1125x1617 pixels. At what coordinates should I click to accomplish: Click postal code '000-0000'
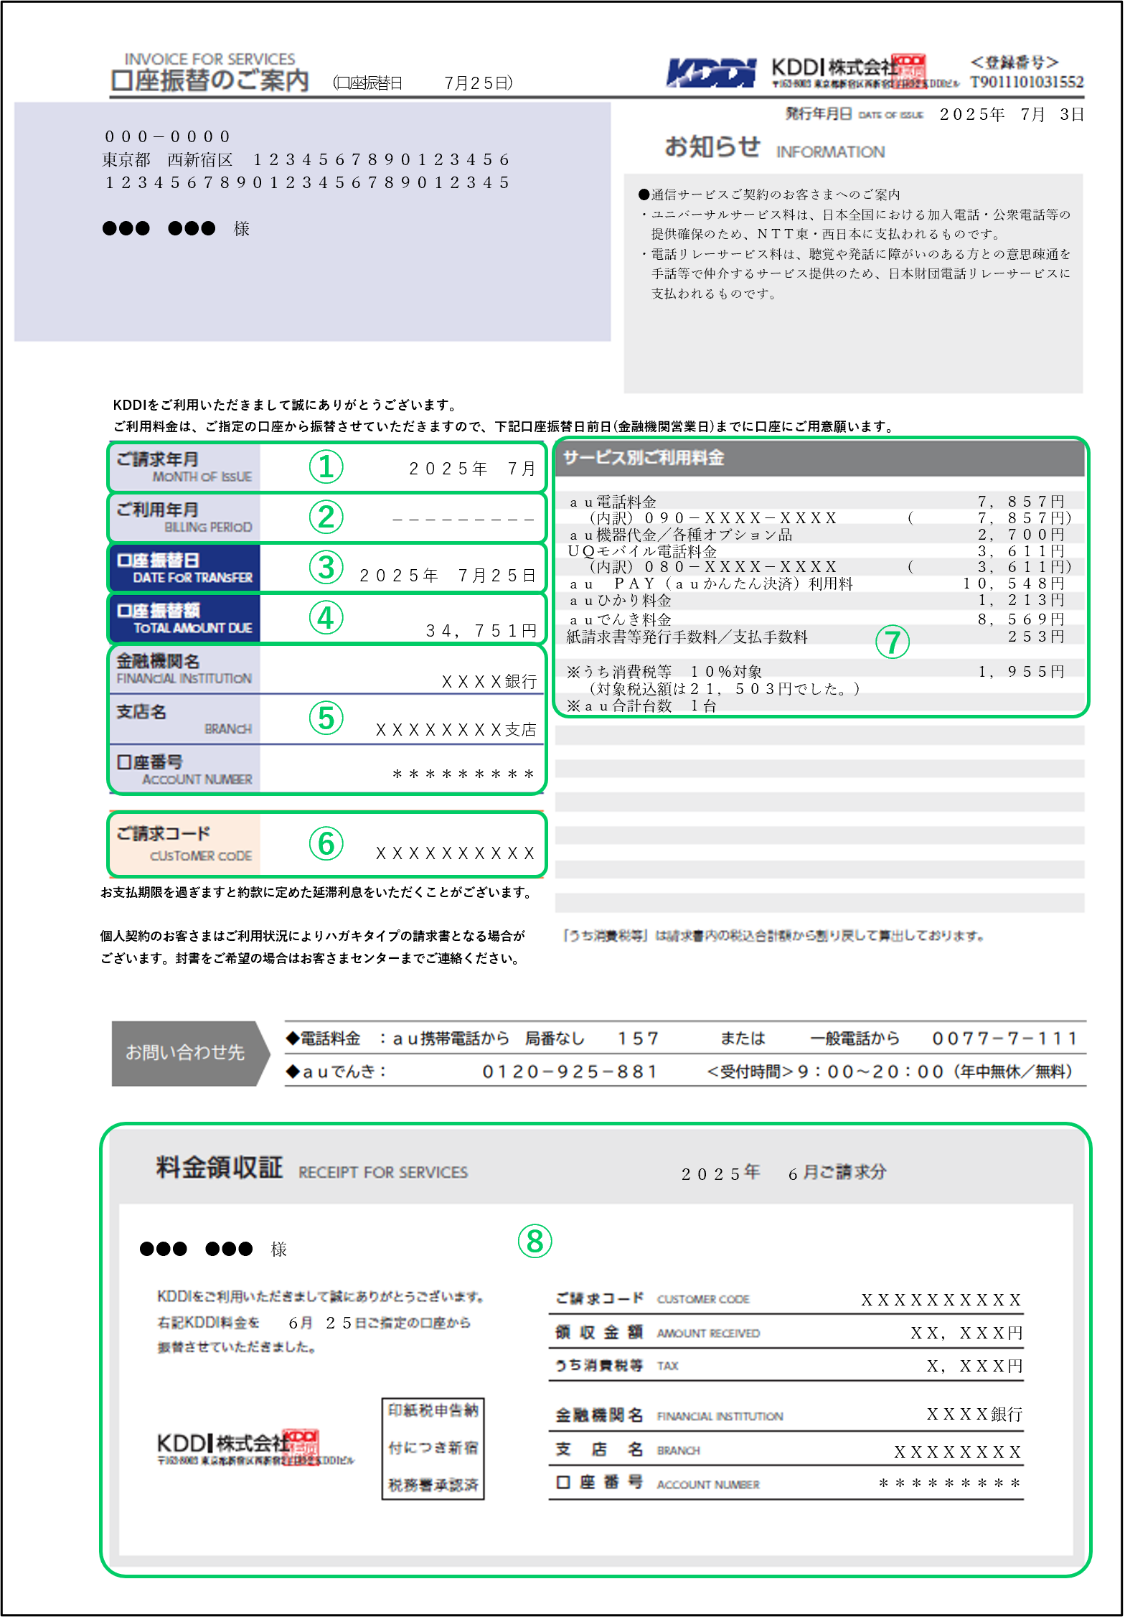tap(167, 136)
